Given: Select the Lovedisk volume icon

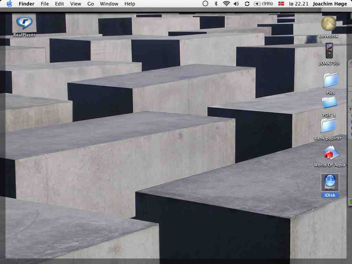Looking at the screenshot, I should (x=328, y=23).
